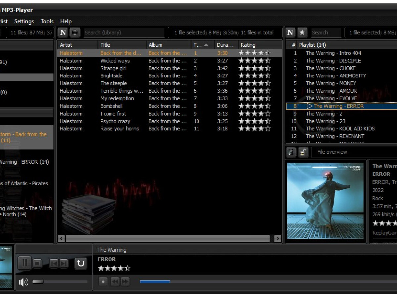This screenshot has width=397, height=298.
Task: Click the right arrow of the library horizontal scrollbar
Action: point(278,238)
